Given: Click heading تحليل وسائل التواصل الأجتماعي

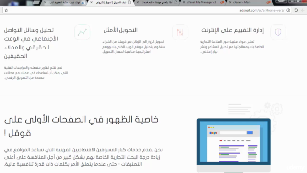Looking at the screenshot, I should (x=31, y=43).
